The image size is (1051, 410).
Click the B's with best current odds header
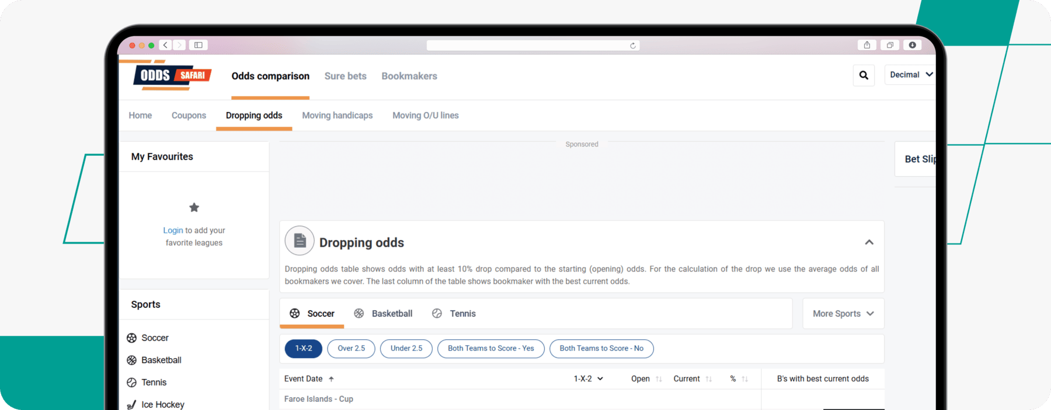(823, 379)
